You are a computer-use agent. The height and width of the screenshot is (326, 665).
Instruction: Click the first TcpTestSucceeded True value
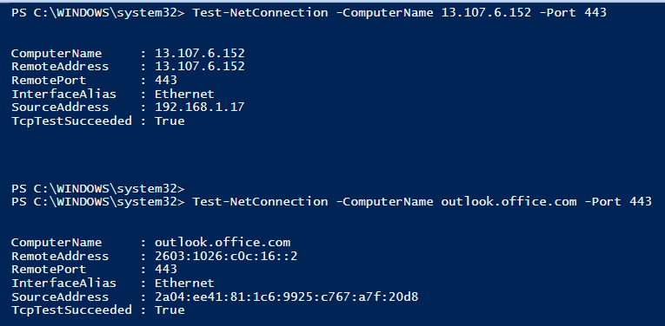170,121
